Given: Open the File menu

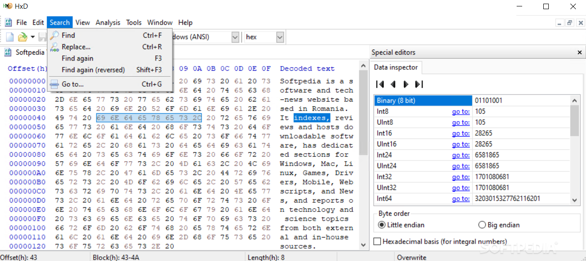Looking at the screenshot, I should tap(22, 22).
